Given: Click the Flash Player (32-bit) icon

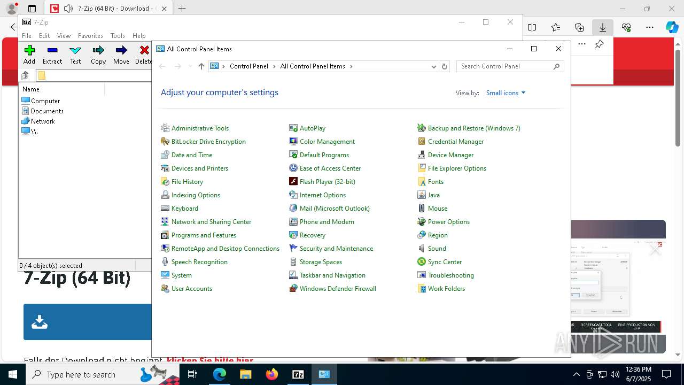Looking at the screenshot, I should pos(293,182).
